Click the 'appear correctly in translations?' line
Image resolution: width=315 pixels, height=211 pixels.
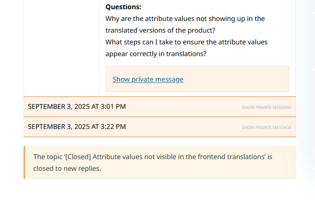[x=156, y=54]
